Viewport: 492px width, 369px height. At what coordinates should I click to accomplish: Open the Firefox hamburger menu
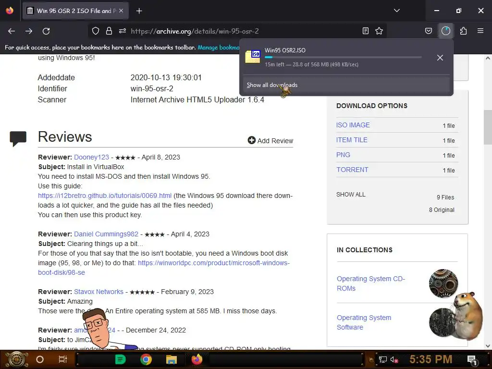point(480,31)
